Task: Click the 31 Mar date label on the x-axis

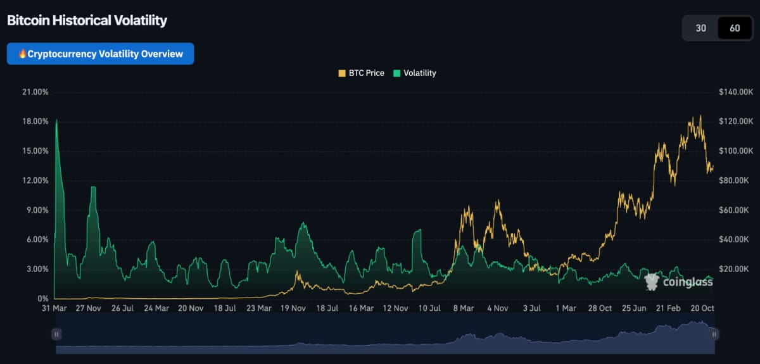Action: click(x=54, y=308)
